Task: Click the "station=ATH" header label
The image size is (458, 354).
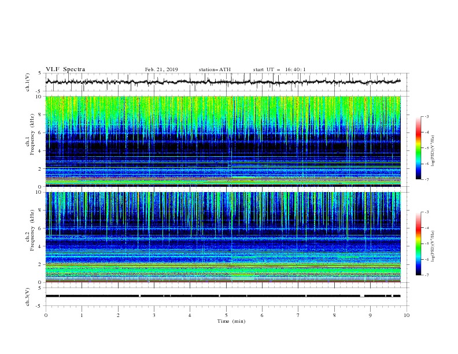Action: coord(215,69)
